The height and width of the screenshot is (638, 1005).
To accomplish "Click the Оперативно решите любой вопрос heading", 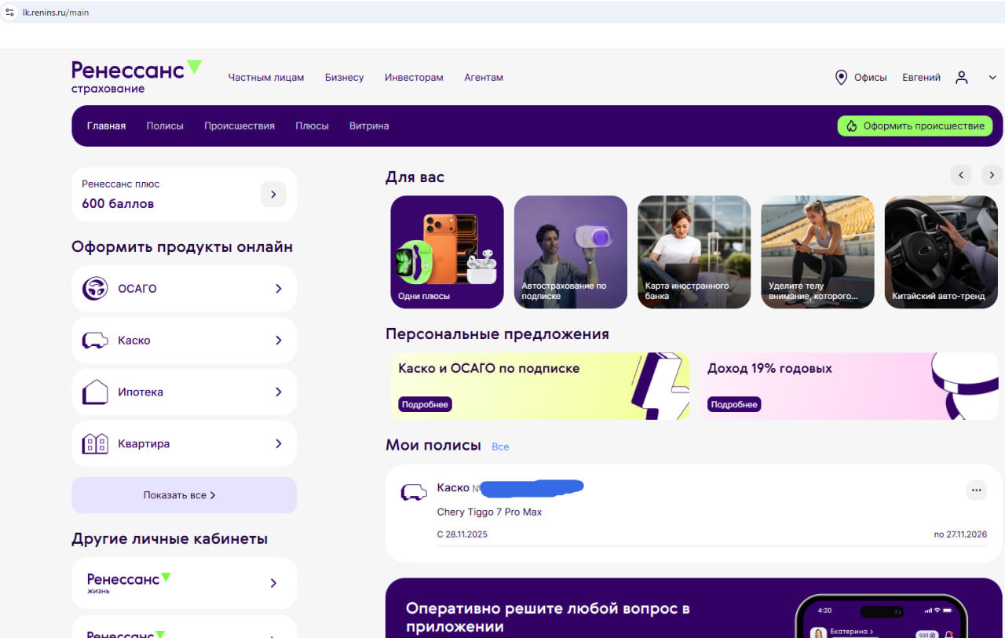I will (x=548, y=618).
